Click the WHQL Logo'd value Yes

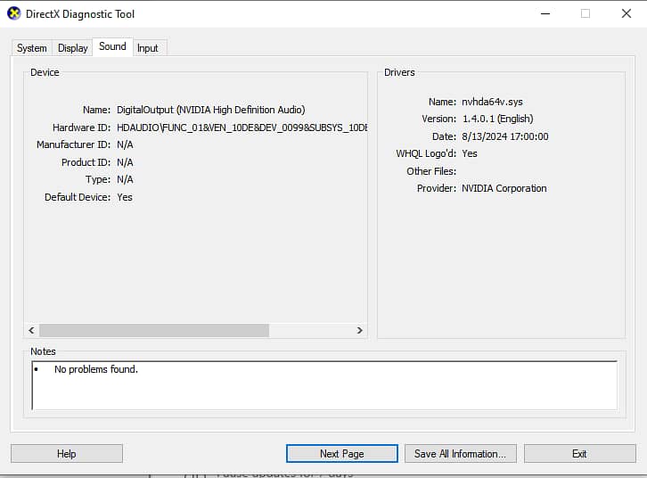pos(470,153)
